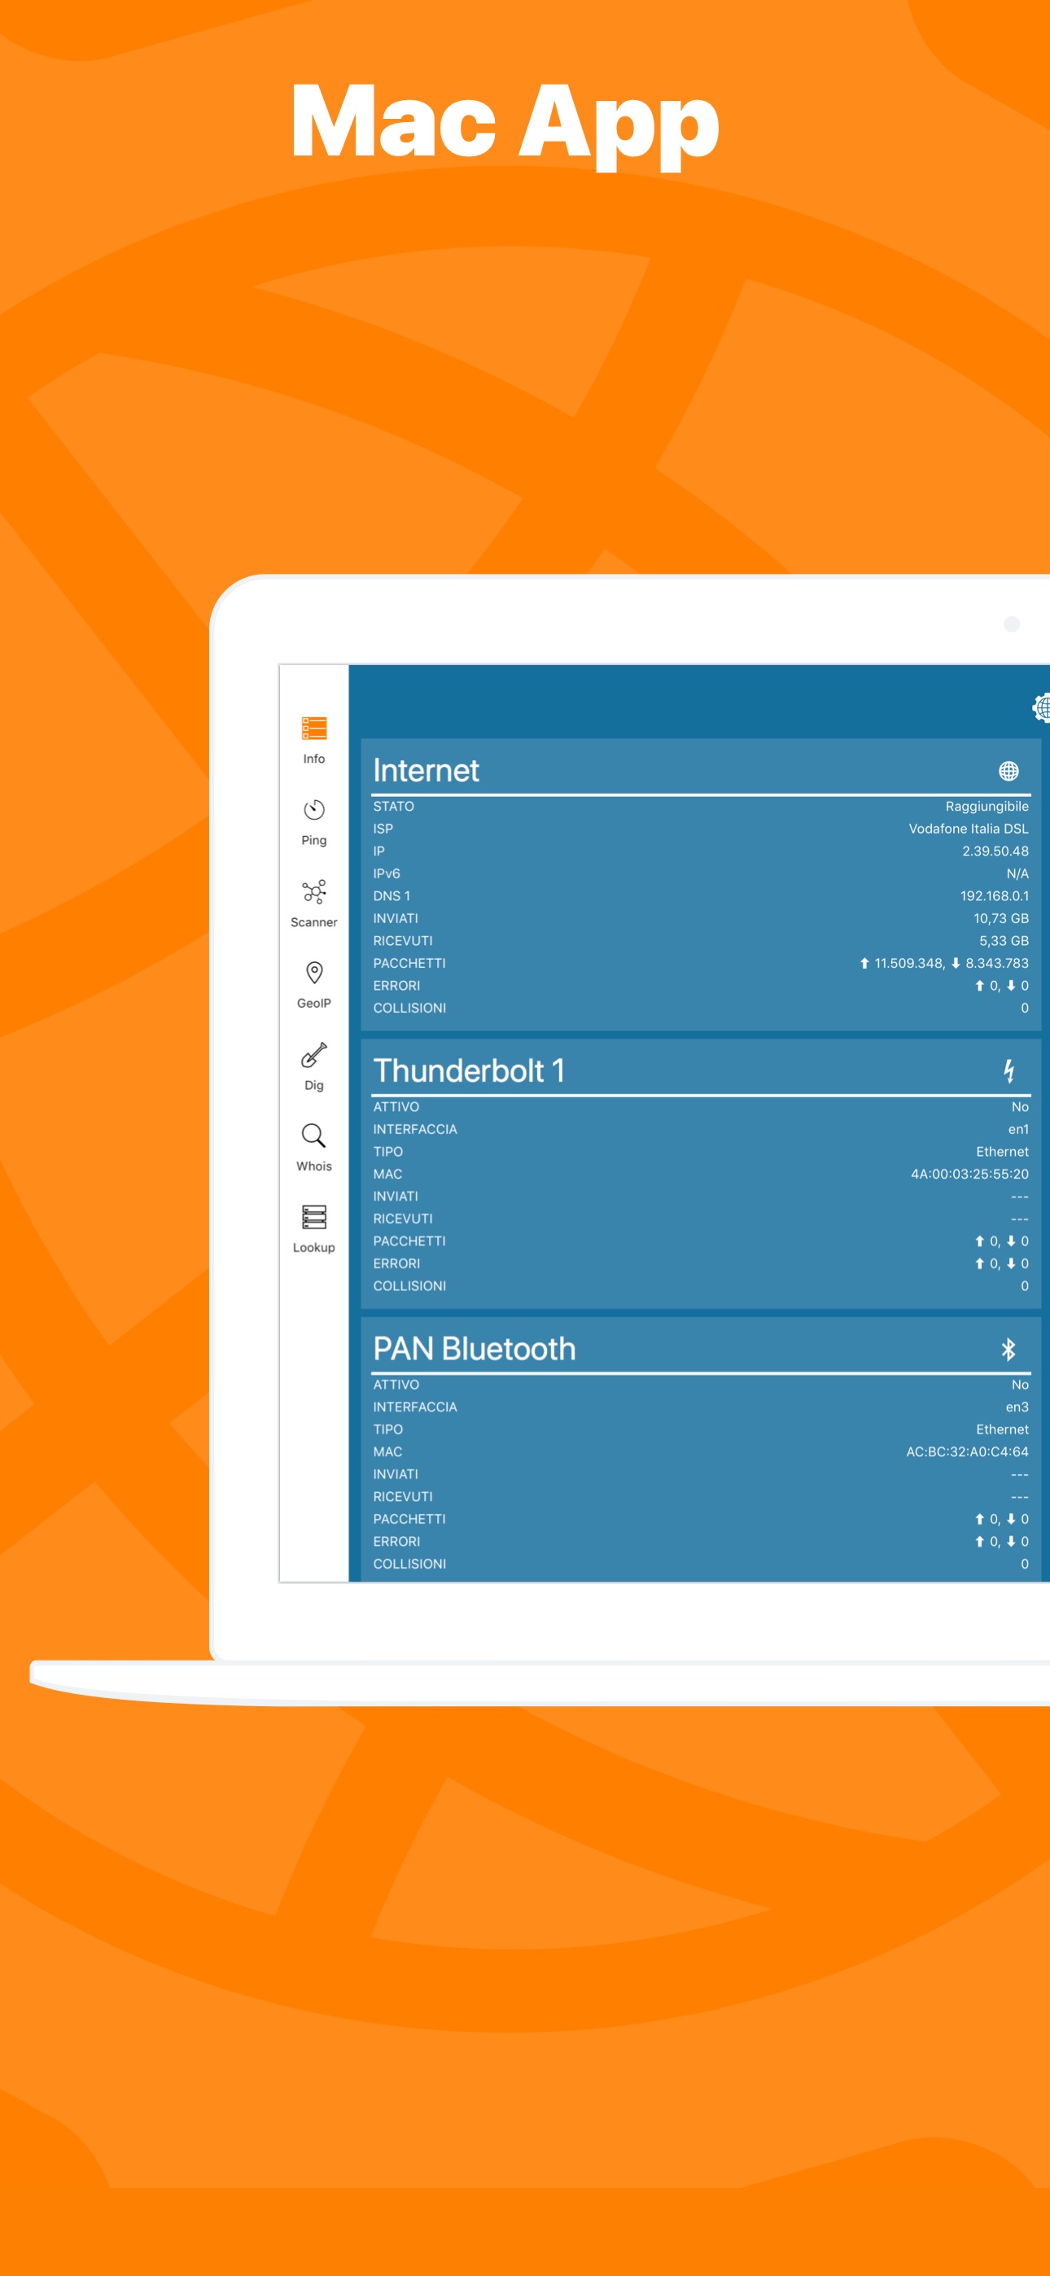This screenshot has width=1050, height=2276.
Task: Click MAC address AC:BC:32:A0:C4:64
Action: (x=967, y=1451)
